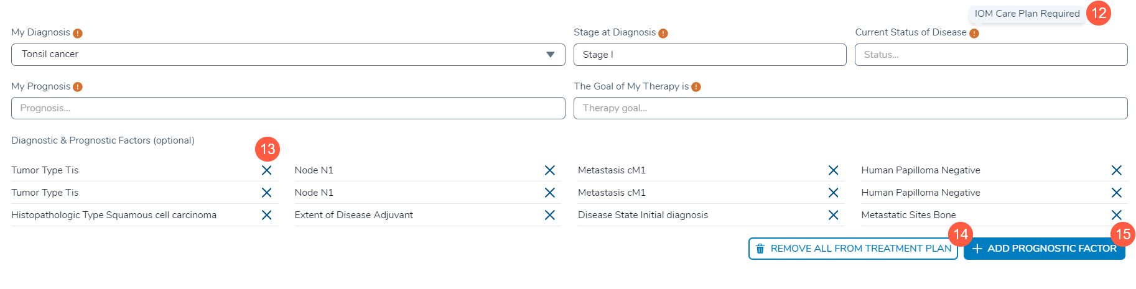Click the Stage at Diagnosis field
The image size is (1136, 289).
pyautogui.click(x=709, y=55)
